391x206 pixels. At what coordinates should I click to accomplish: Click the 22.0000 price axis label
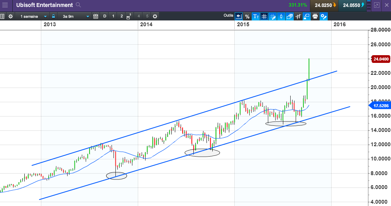tap(380, 73)
